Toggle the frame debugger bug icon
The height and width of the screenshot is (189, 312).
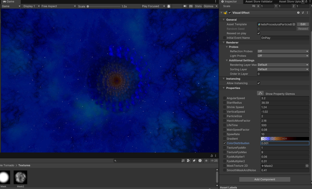[169, 6]
